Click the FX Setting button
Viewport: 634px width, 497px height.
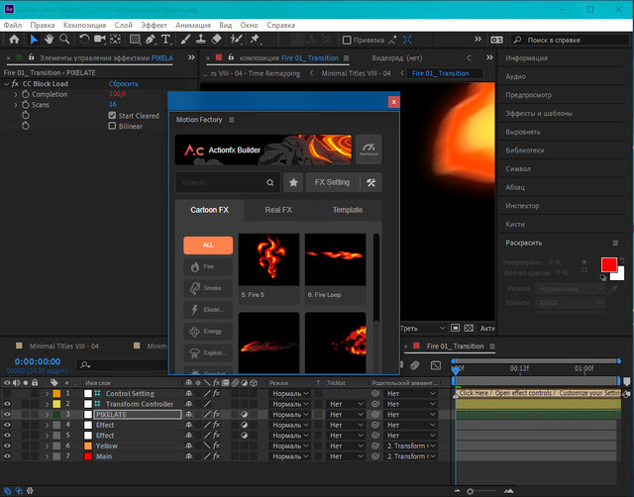point(332,182)
